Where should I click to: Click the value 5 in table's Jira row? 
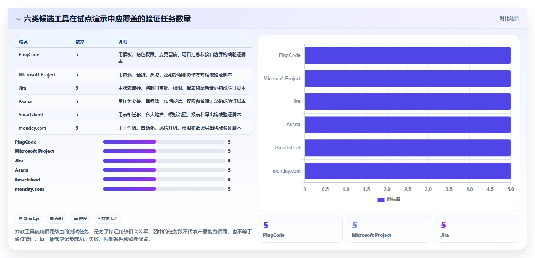77,88
